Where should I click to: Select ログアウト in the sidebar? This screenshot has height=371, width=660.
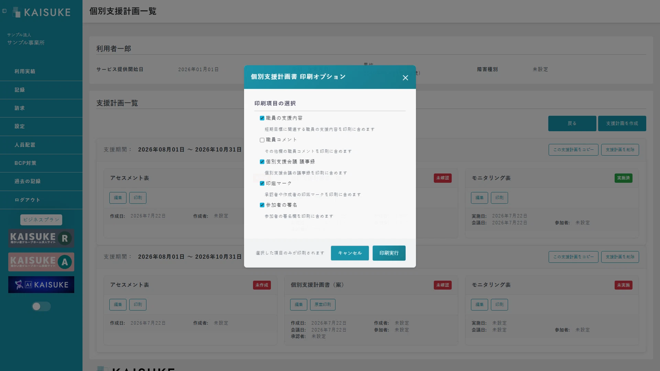click(41, 200)
